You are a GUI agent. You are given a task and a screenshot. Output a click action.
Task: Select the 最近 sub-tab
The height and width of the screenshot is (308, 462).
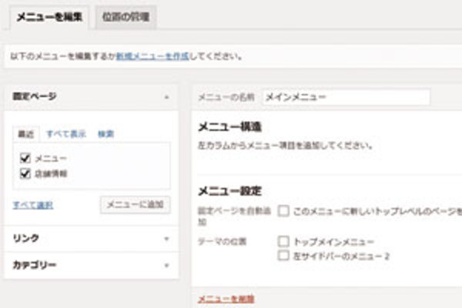(x=26, y=134)
